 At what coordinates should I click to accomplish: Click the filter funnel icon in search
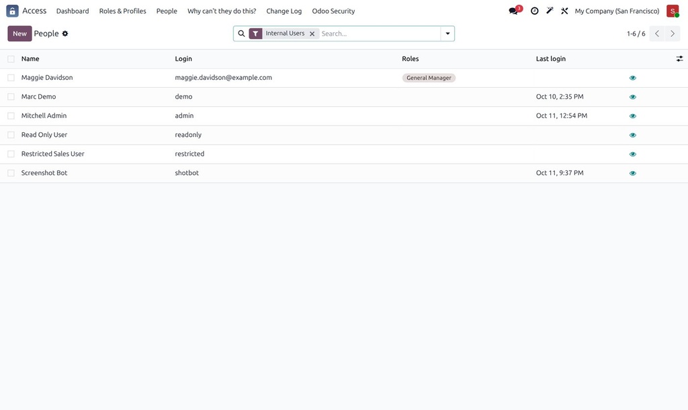coord(255,34)
